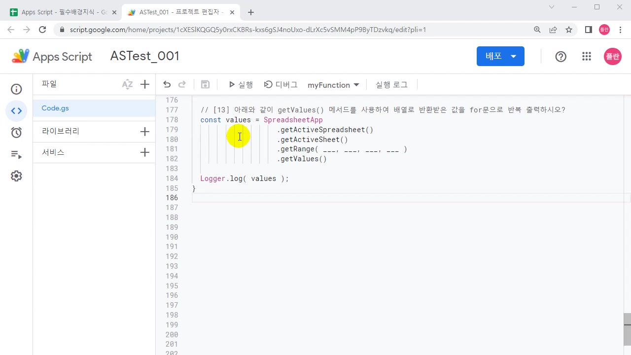Open the Triggers panel
The height and width of the screenshot is (355, 631).
(16, 132)
